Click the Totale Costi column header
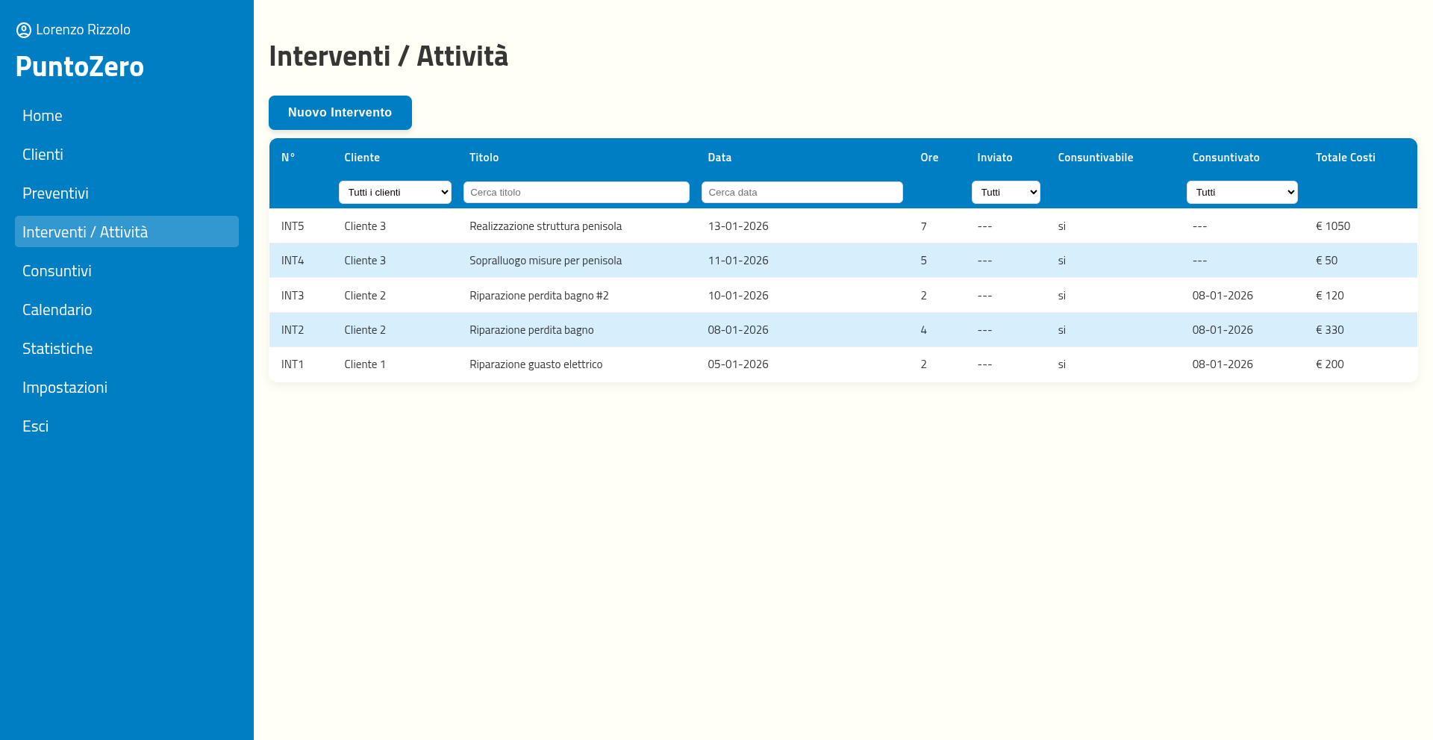The height and width of the screenshot is (740, 1433). click(x=1345, y=158)
